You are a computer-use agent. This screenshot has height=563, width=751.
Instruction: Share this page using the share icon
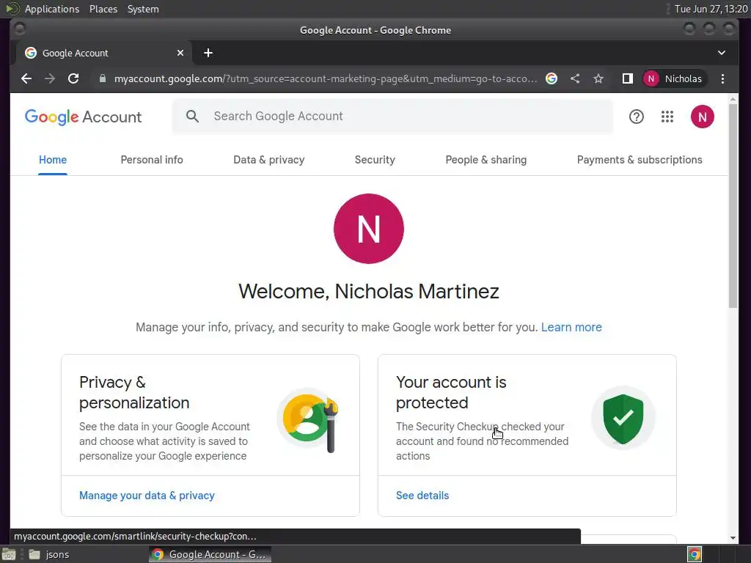[x=575, y=78]
